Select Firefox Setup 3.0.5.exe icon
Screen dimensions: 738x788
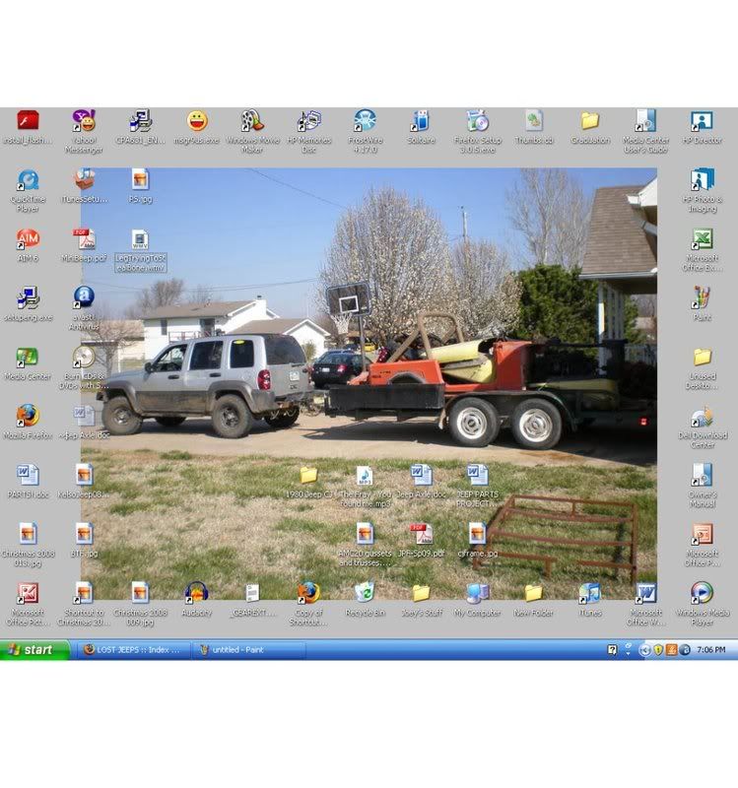(x=478, y=121)
